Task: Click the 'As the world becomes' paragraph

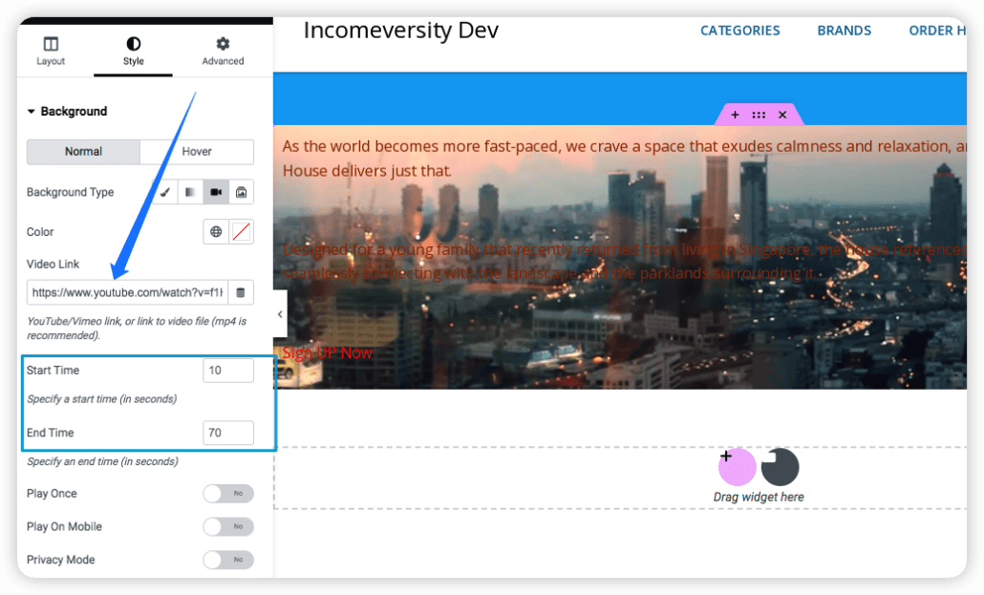Action: click(625, 159)
